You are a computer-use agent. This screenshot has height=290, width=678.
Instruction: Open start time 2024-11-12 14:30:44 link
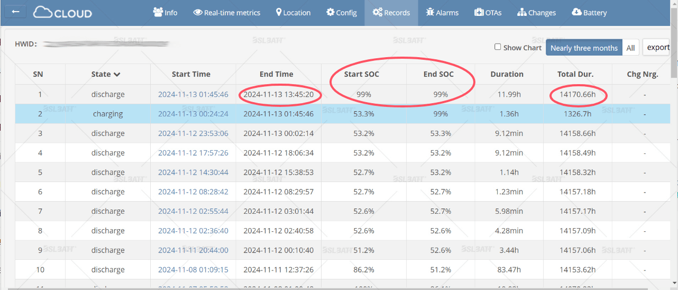point(193,173)
